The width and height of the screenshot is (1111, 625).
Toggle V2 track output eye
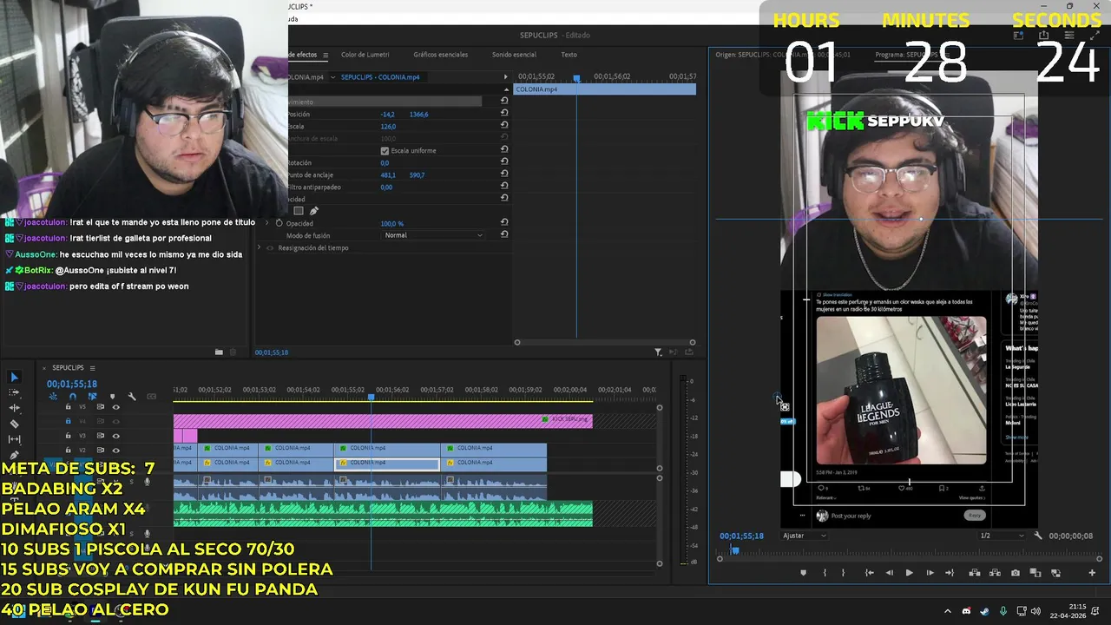pos(116,450)
